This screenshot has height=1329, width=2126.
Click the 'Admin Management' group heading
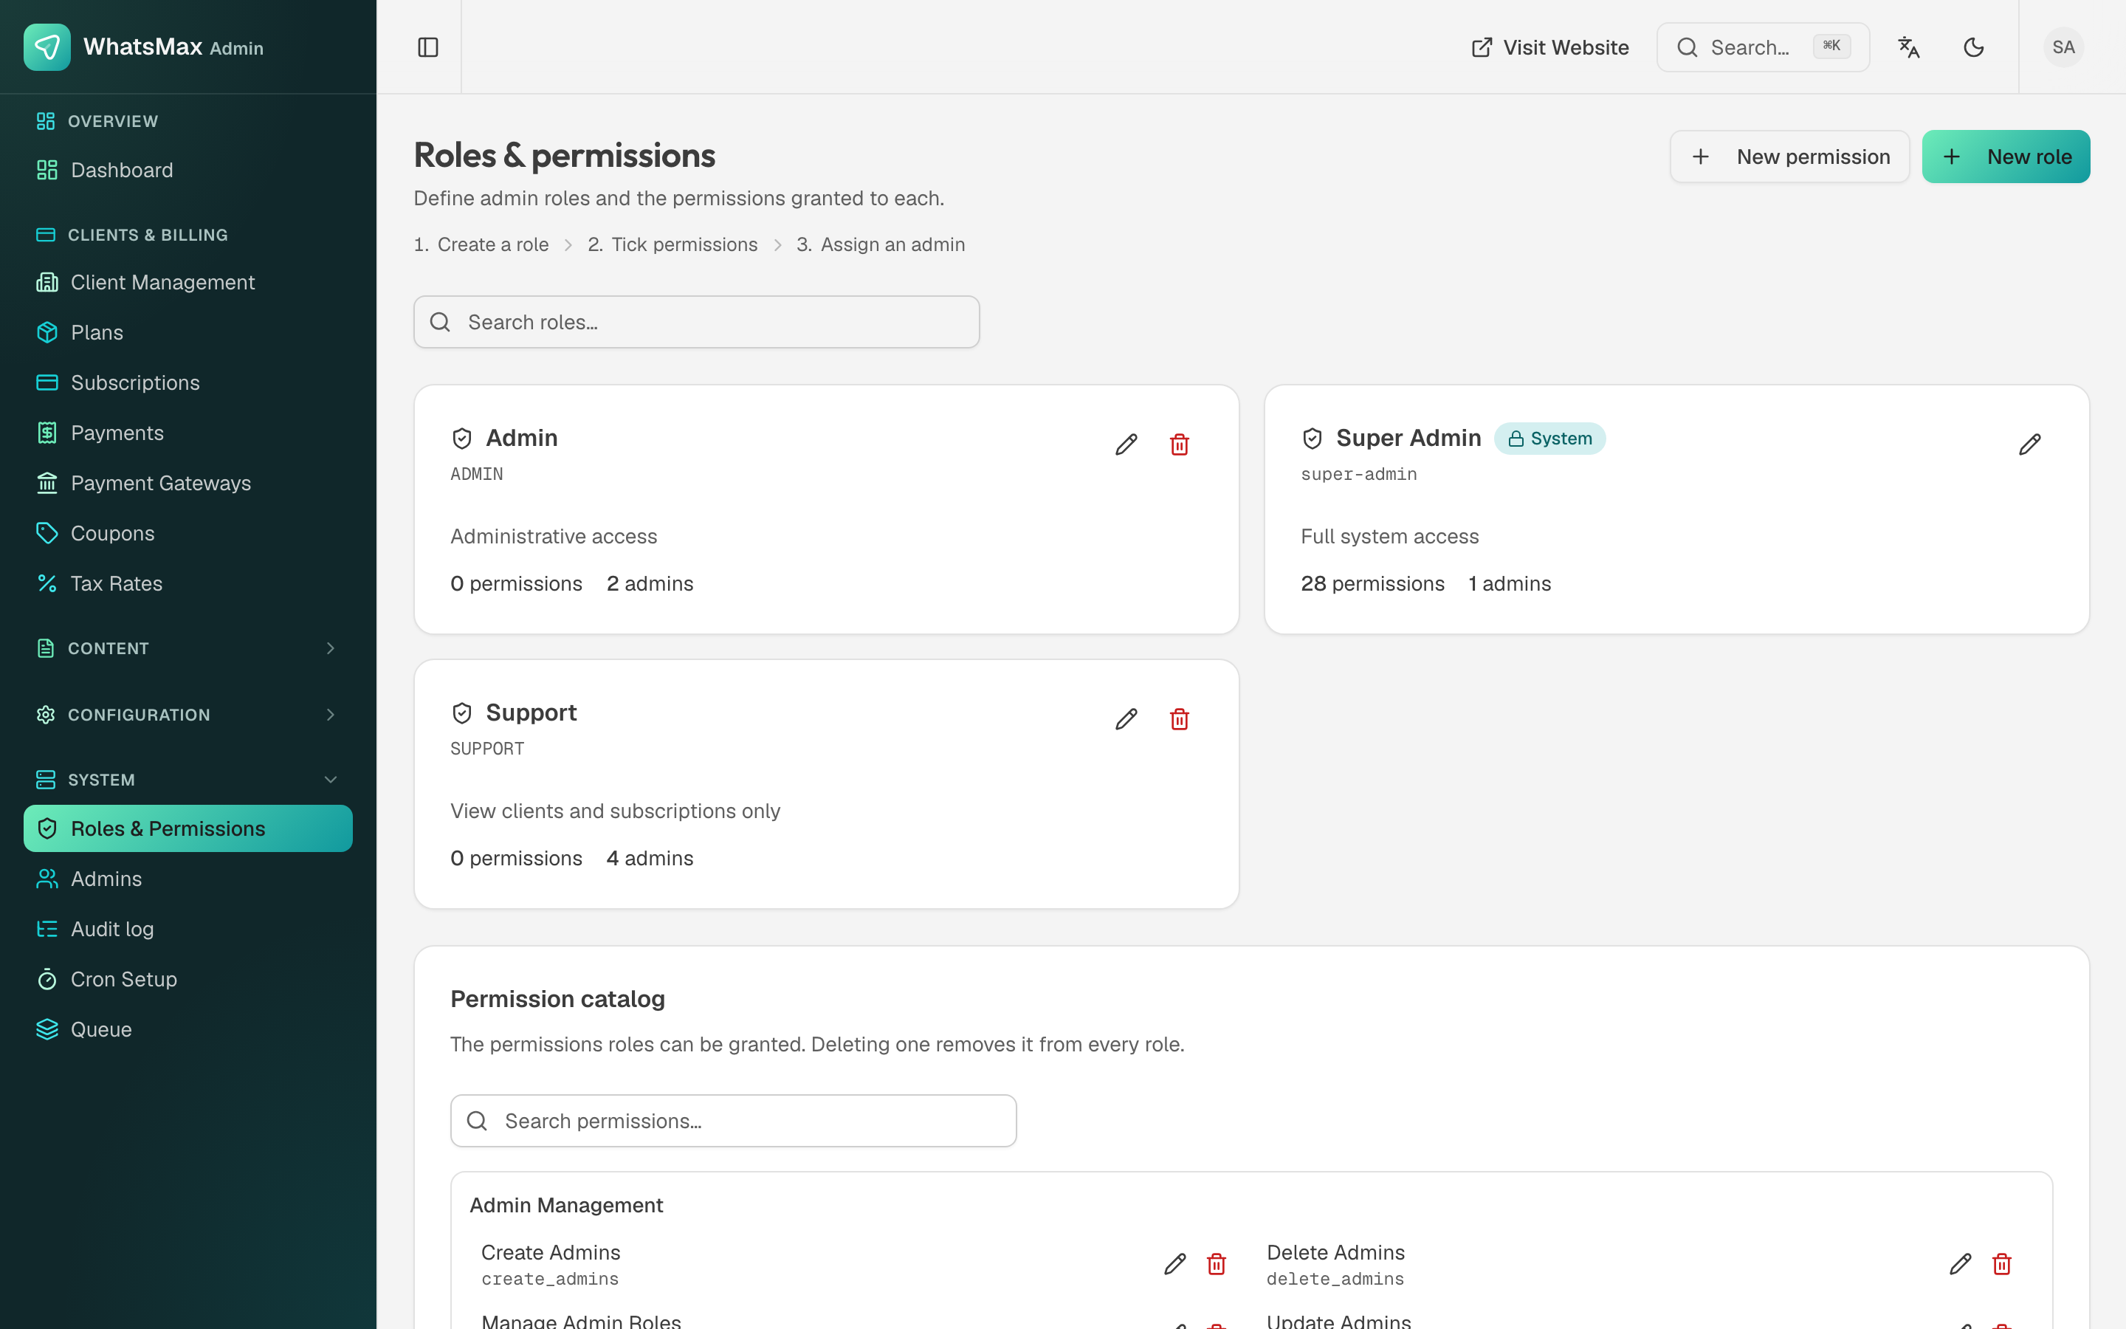567,1205
